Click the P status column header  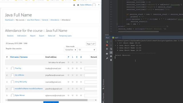[x=68, y=57]
